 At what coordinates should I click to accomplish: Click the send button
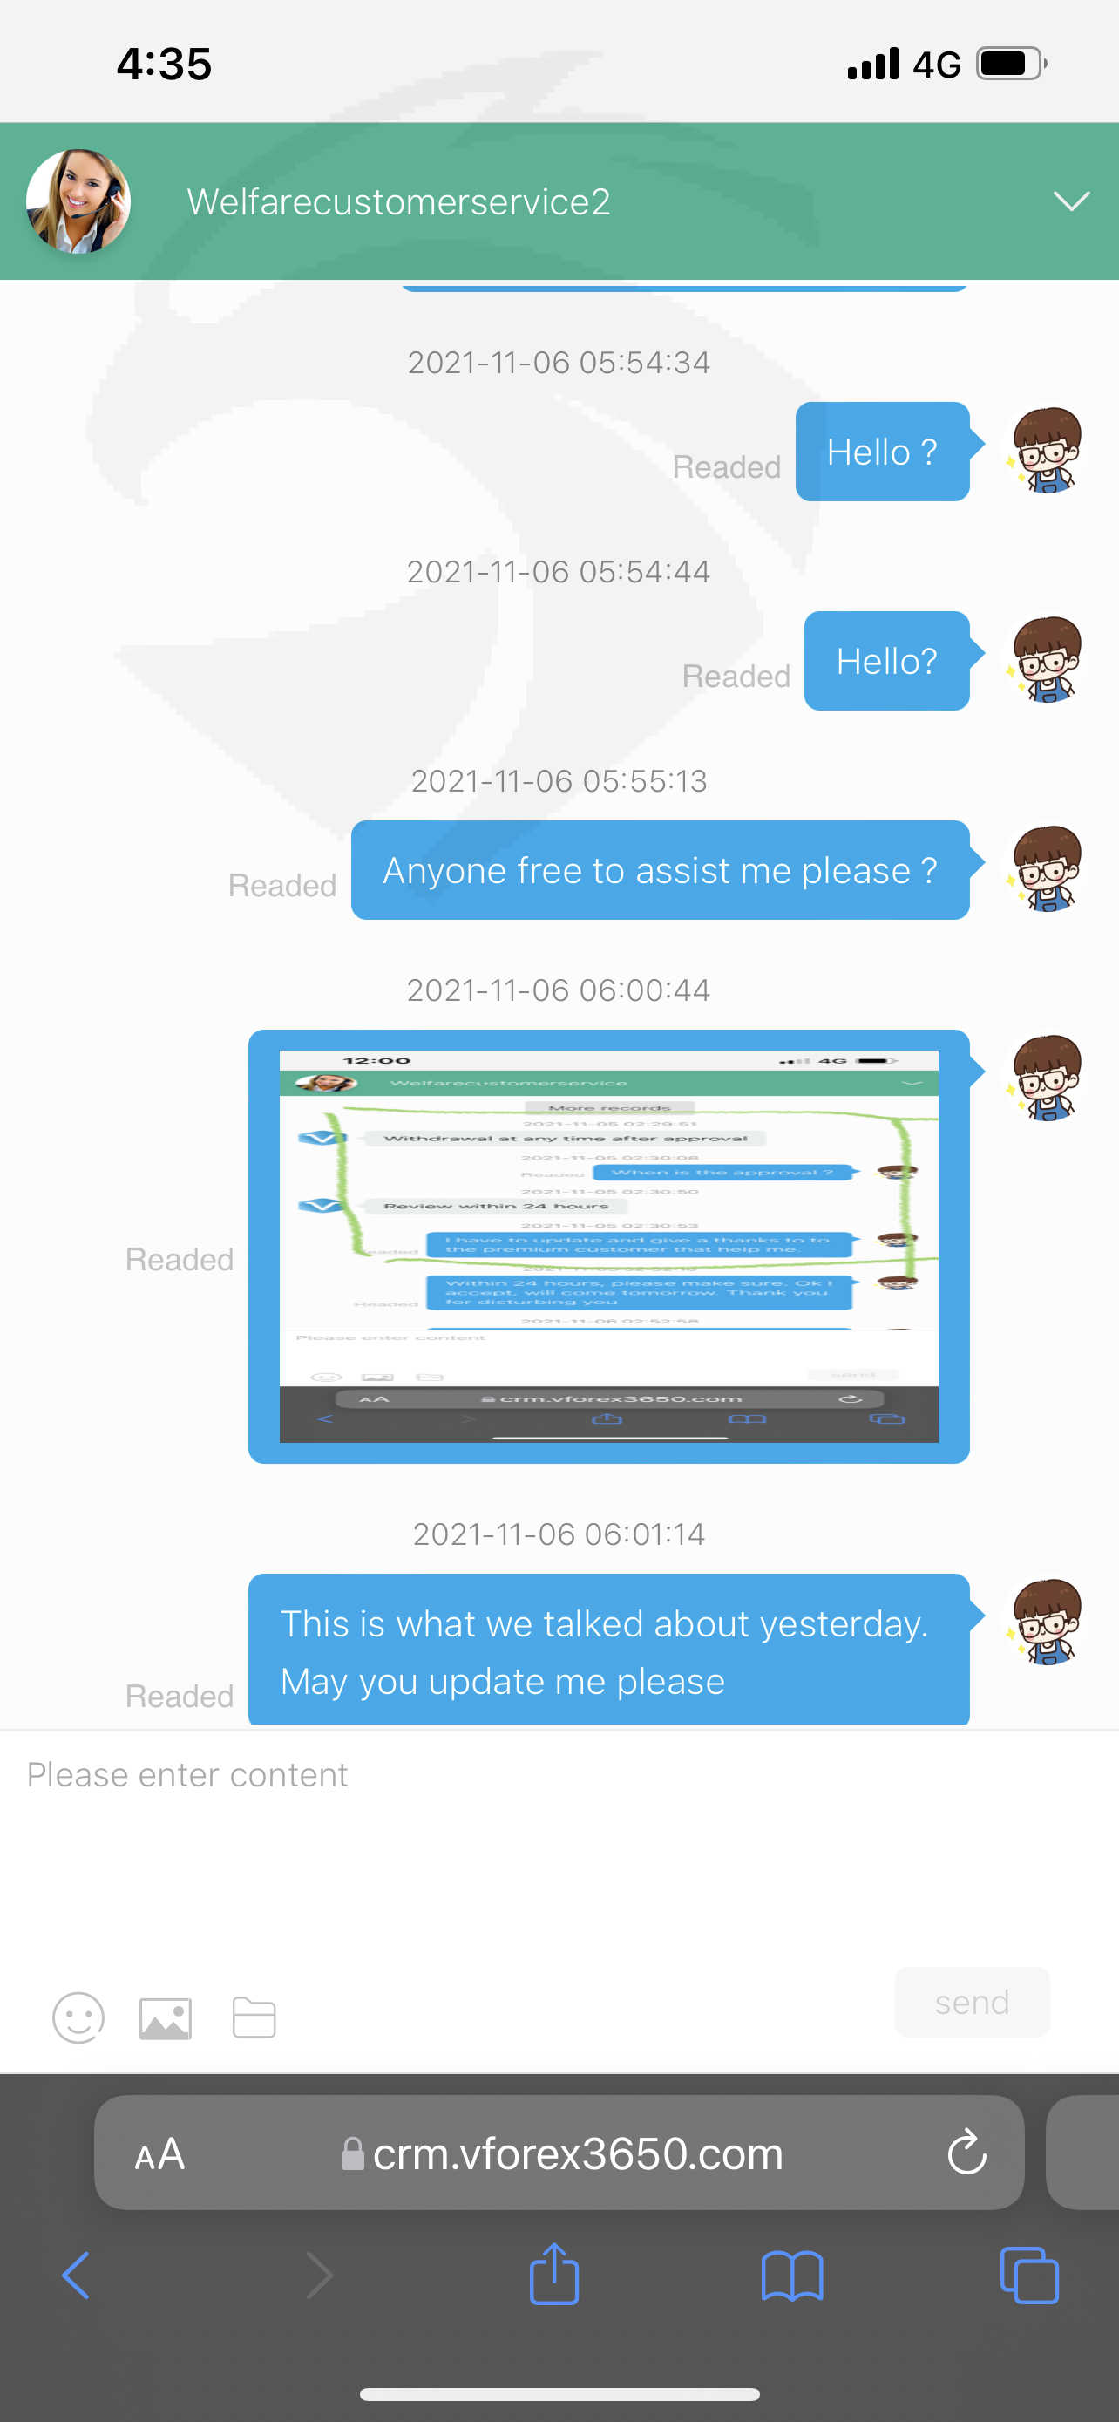point(972,2002)
